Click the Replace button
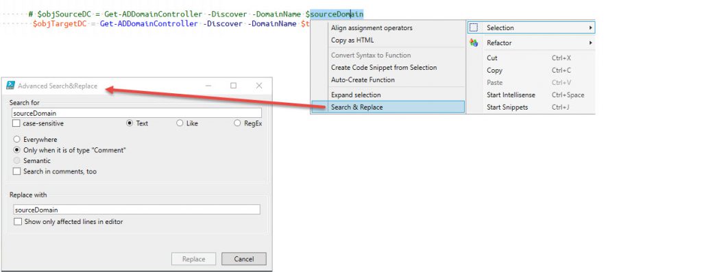 coord(193,259)
